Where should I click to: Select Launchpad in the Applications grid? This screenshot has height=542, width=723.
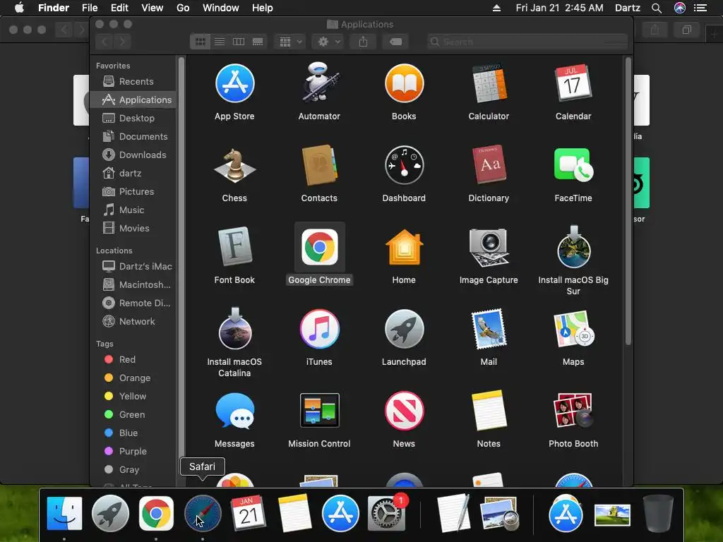tap(404, 329)
